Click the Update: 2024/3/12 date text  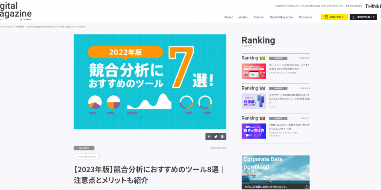[x=218, y=148]
